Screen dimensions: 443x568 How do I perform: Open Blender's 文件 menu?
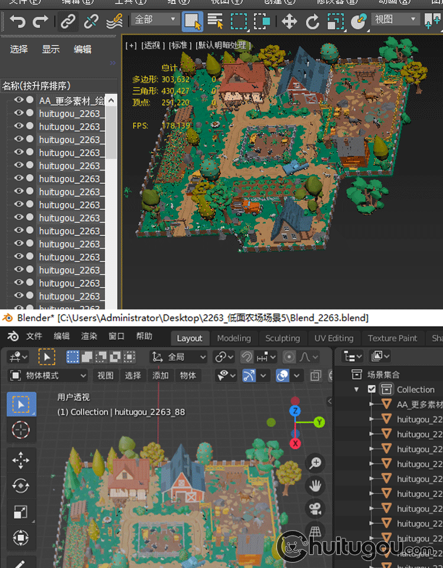pos(34,336)
